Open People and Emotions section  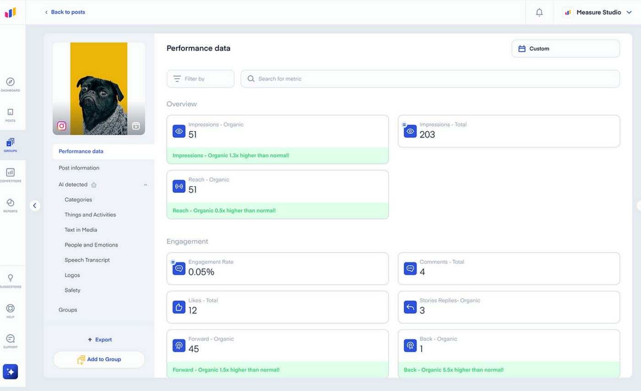coord(91,245)
